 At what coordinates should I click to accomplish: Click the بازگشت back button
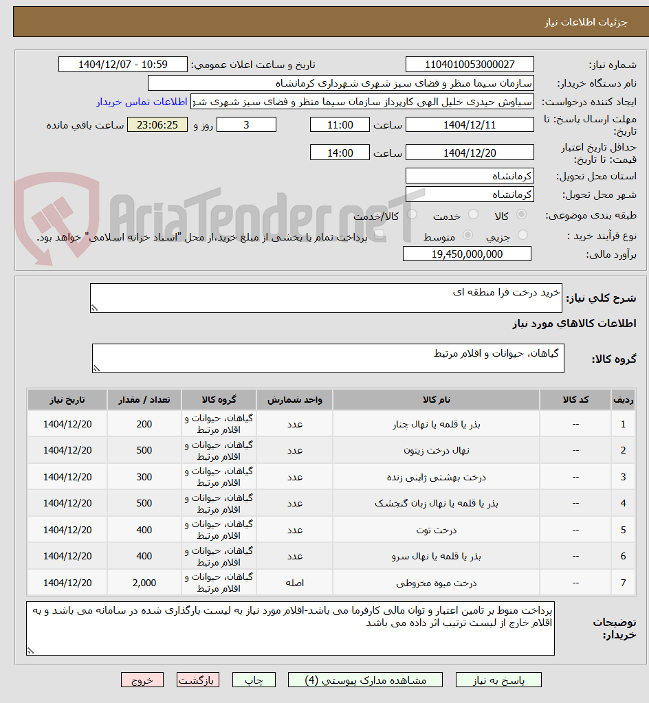[x=198, y=680]
